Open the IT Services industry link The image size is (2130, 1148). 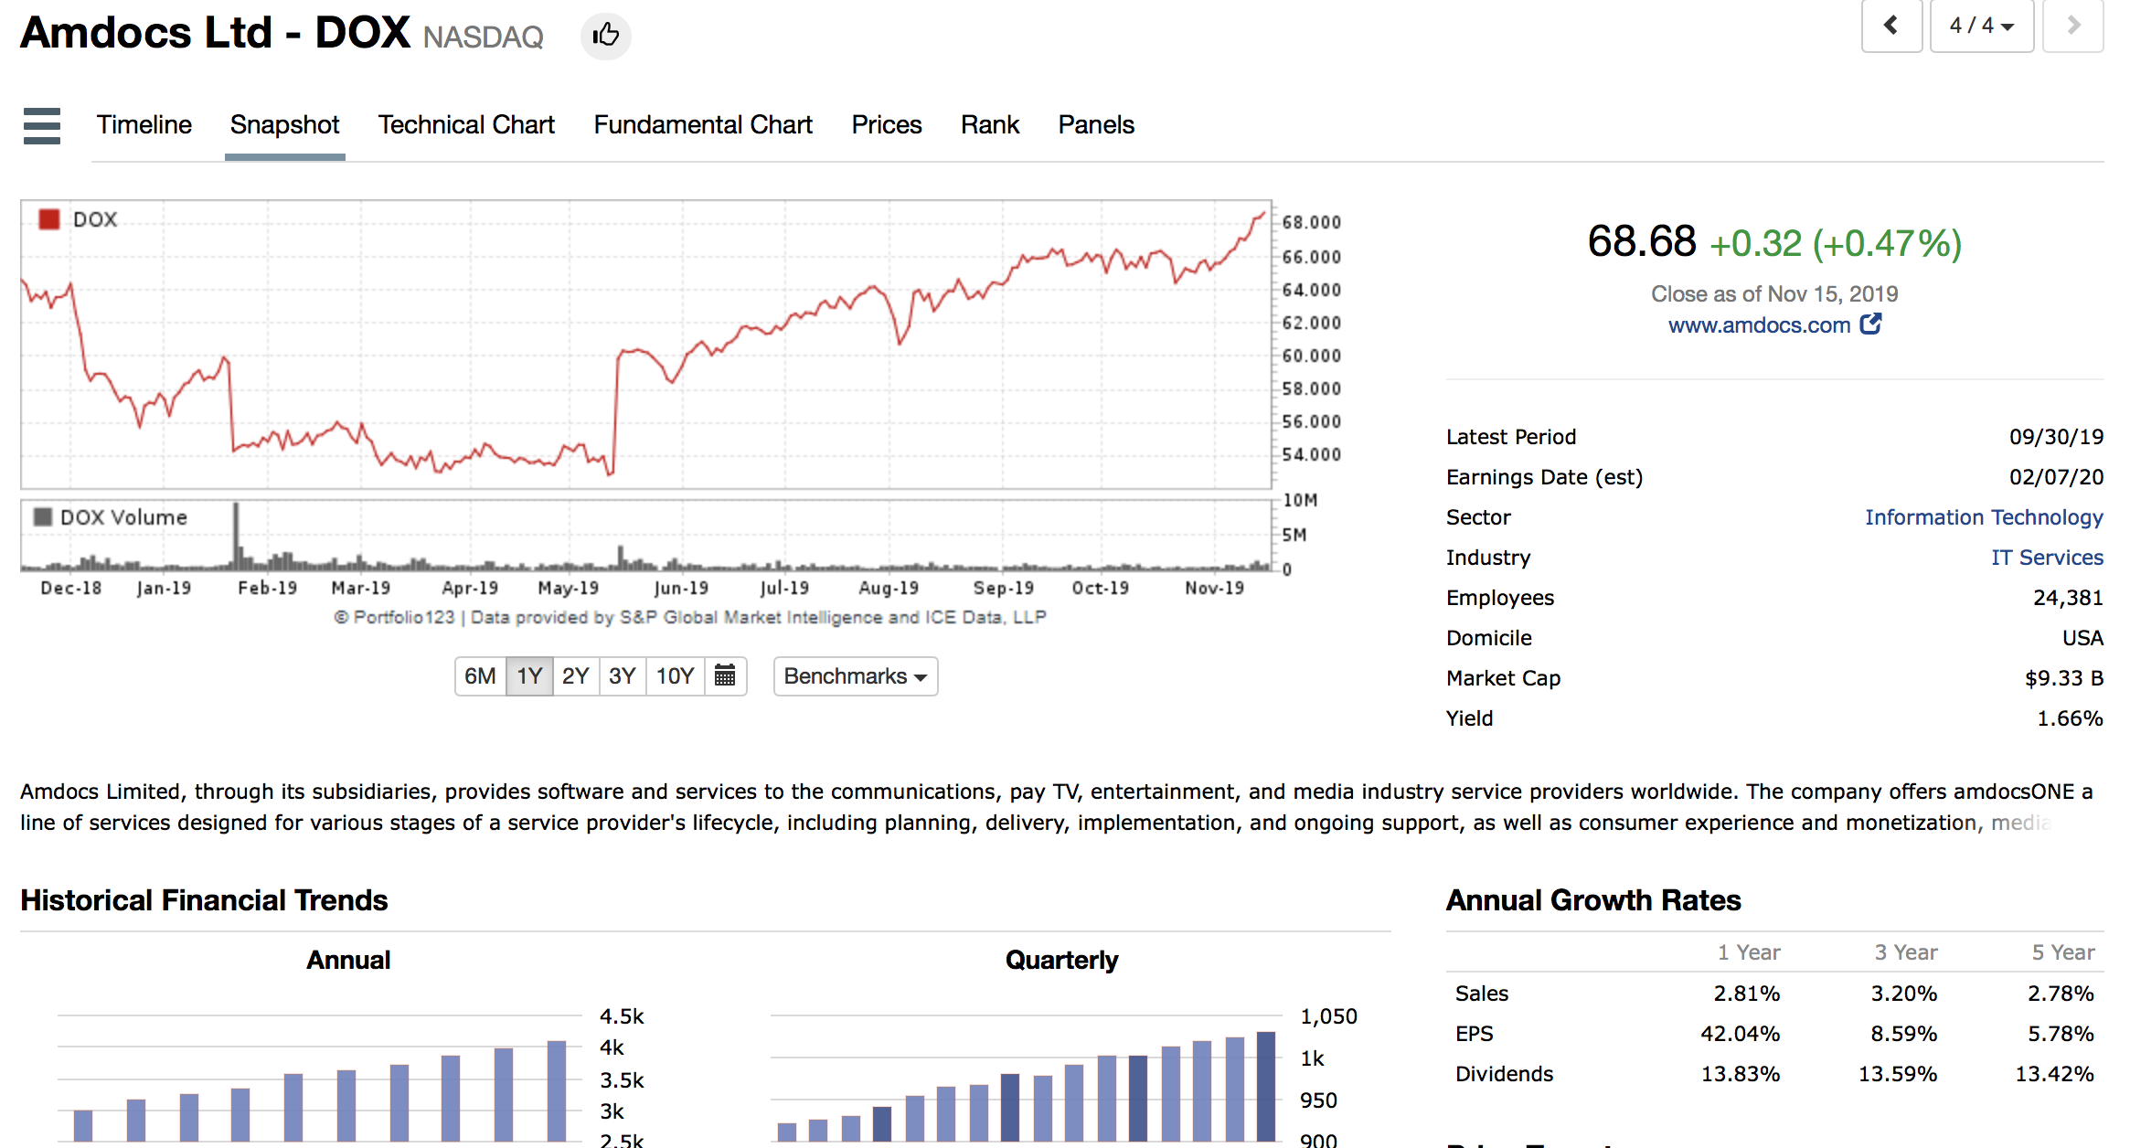[2047, 558]
